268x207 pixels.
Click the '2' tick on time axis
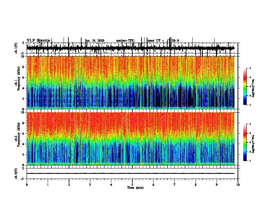point(69,185)
